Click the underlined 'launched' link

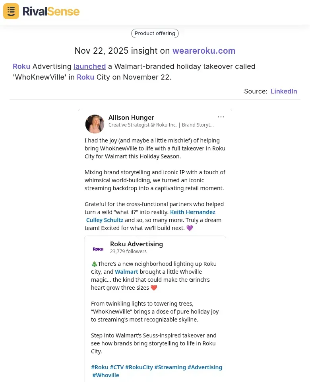coord(89,66)
